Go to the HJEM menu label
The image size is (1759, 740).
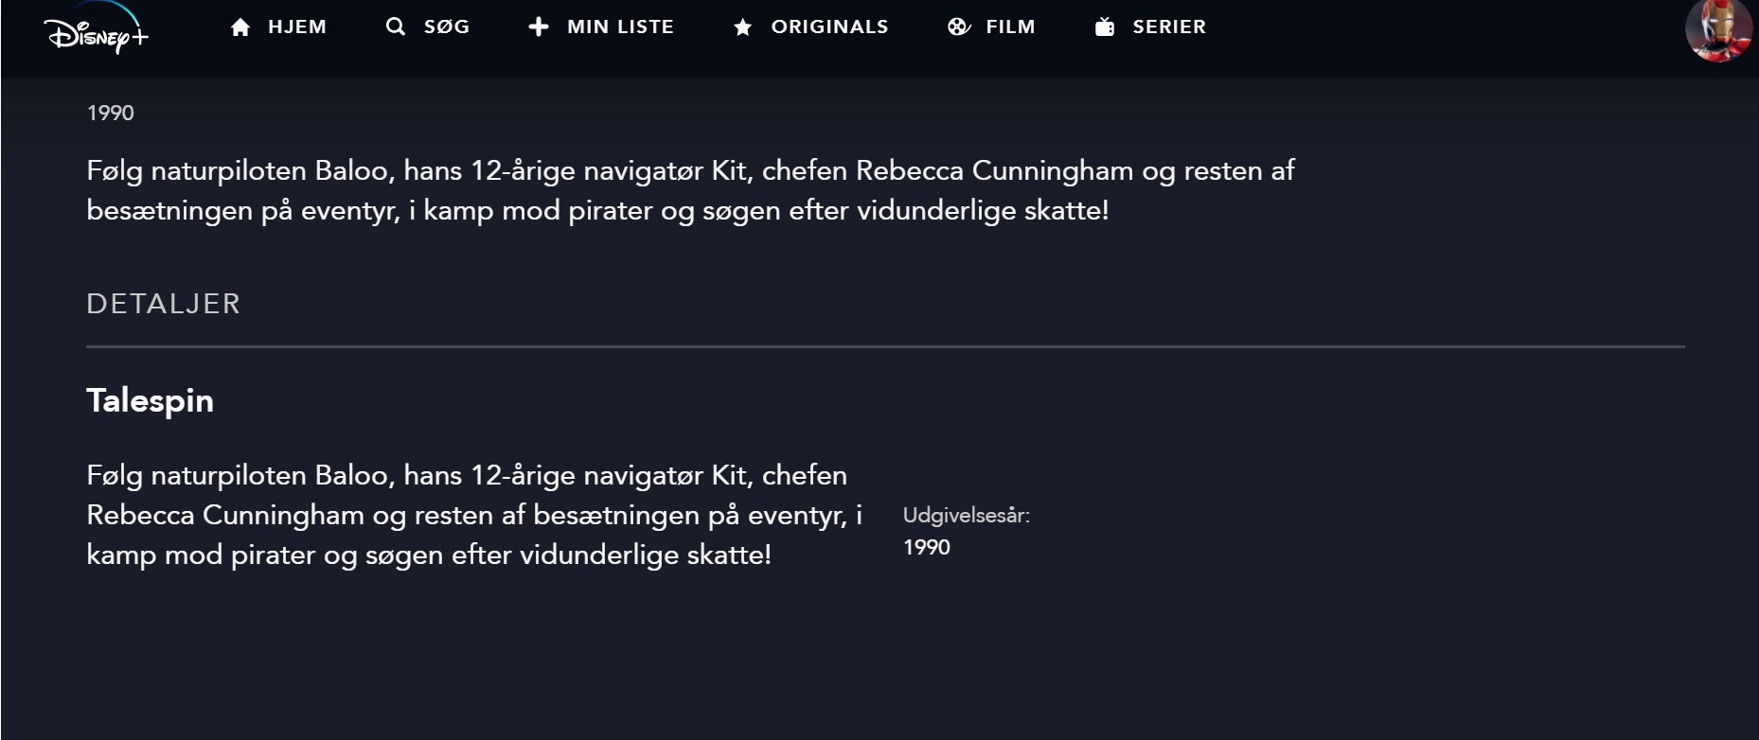(x=297, y=26)
